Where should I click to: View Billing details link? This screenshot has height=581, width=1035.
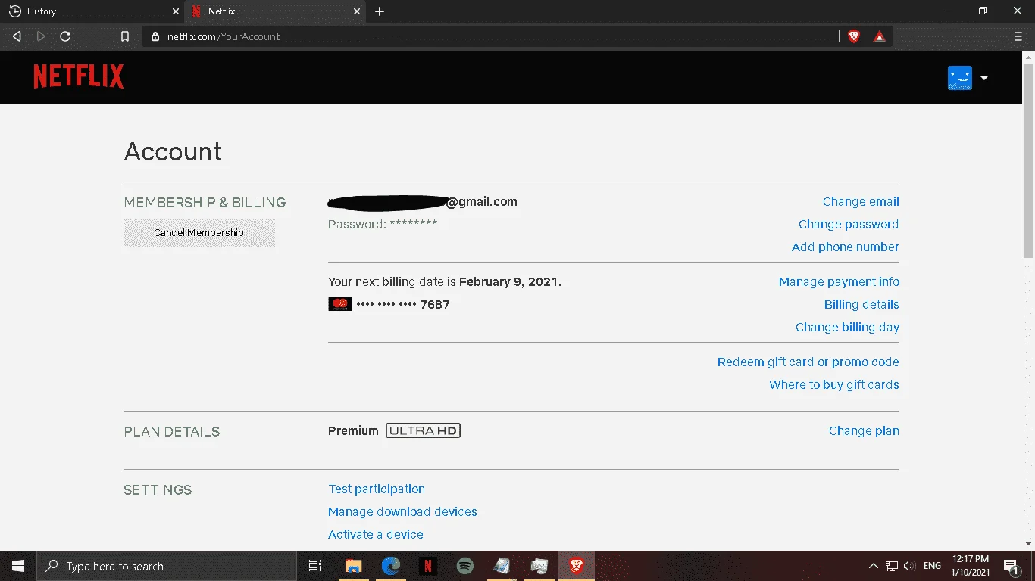pos(861,305)
